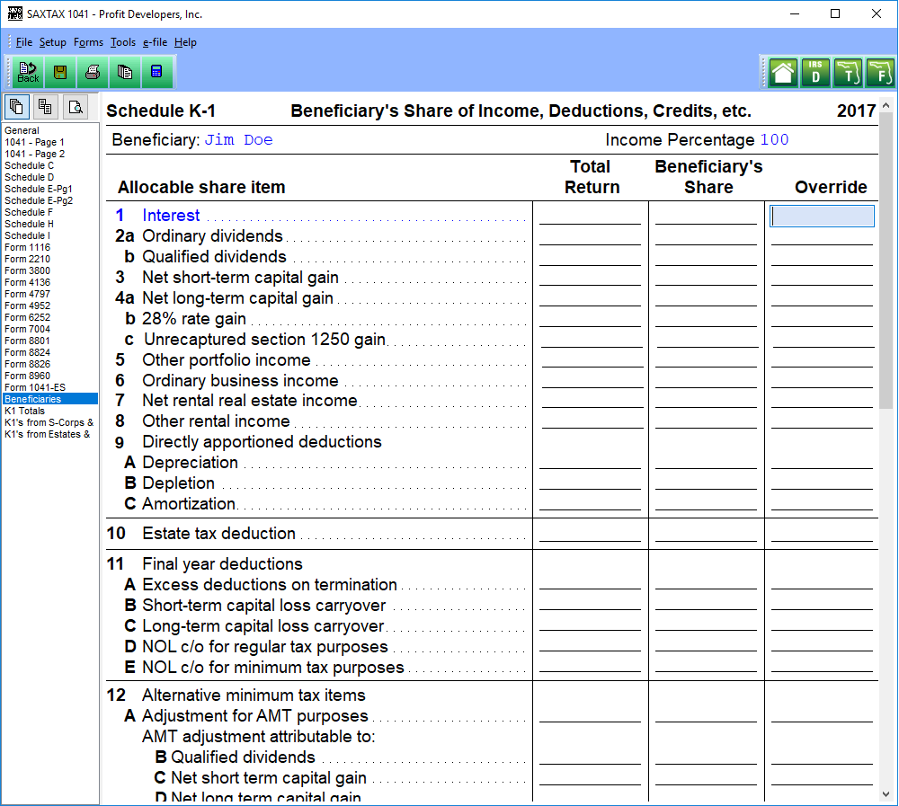Click scrollbar up arrow

pos(886,105)
